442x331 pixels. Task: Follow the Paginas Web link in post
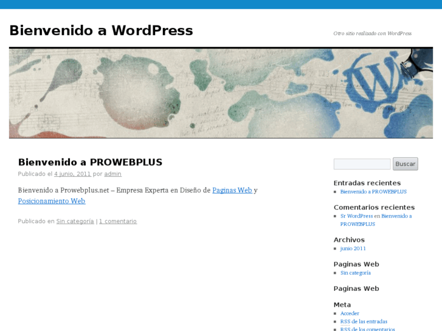232,190
